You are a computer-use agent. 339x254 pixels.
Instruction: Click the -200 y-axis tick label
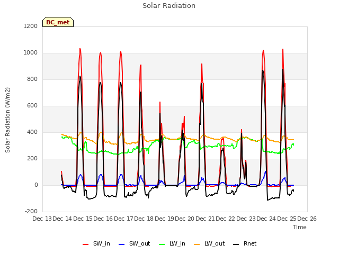[31, 211]
